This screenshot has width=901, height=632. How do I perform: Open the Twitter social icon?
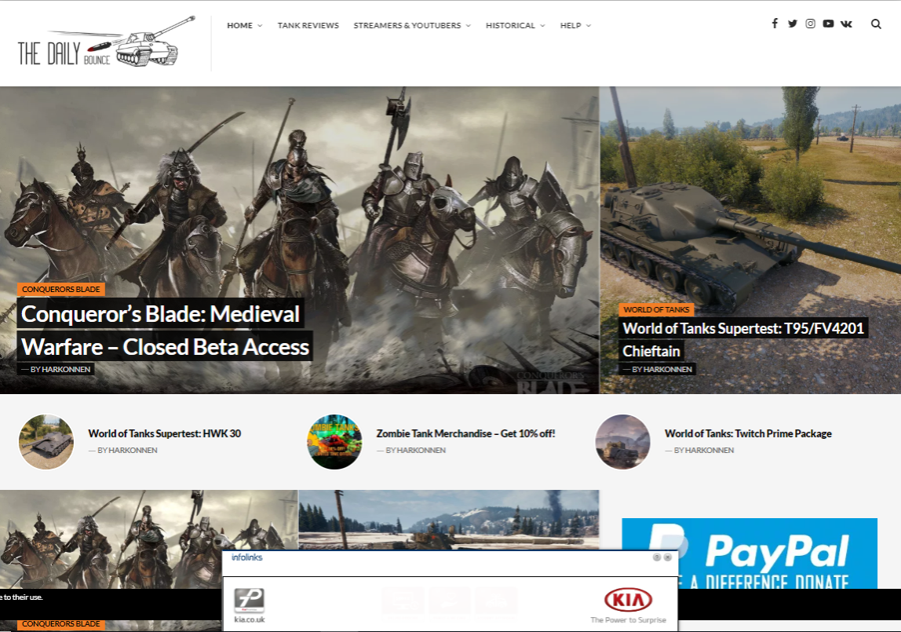[x=793, y=24]
